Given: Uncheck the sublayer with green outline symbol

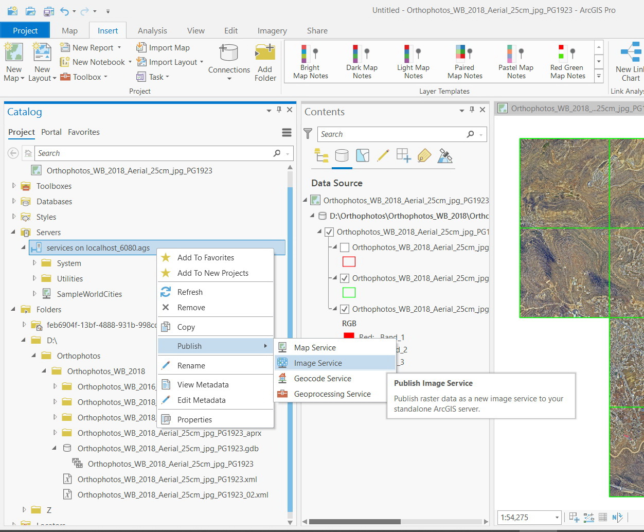Looking at the screenshot, I should (x=345, y=278).
